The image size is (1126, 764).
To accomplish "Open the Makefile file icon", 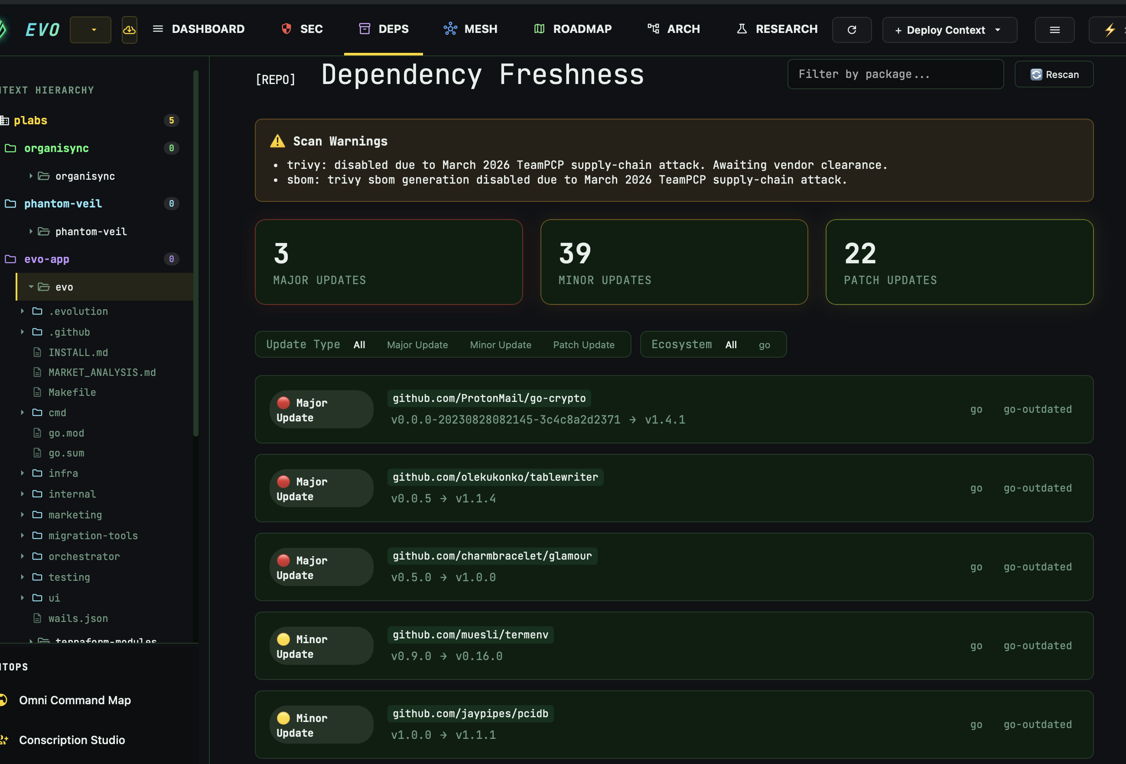I will point(37,392).
